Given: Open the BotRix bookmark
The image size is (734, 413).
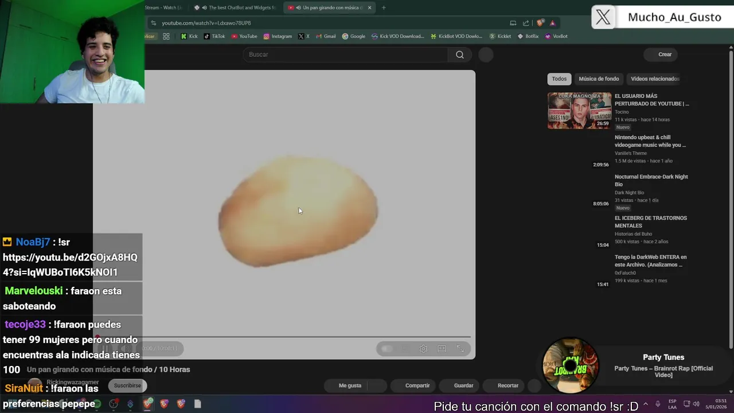Looking at the screenshot, I should point(528,36).
